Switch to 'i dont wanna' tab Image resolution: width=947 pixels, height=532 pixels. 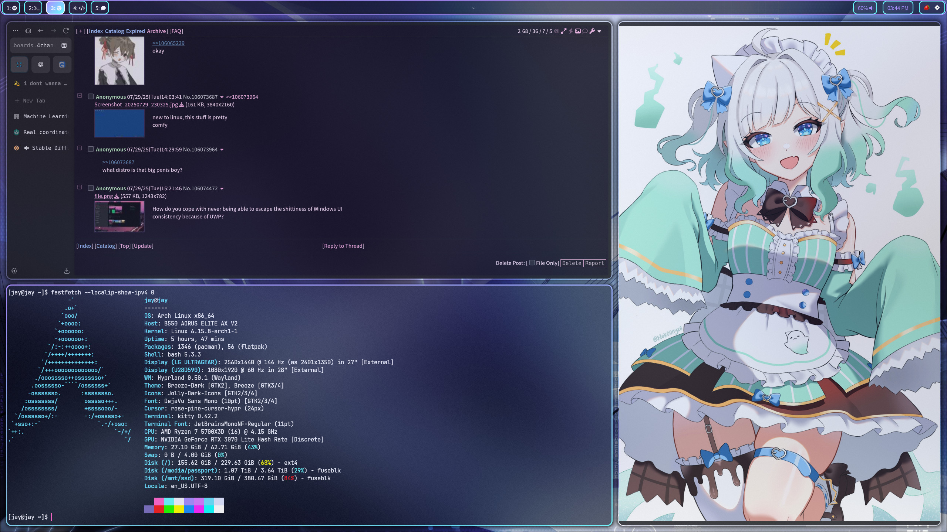[41, 83]
